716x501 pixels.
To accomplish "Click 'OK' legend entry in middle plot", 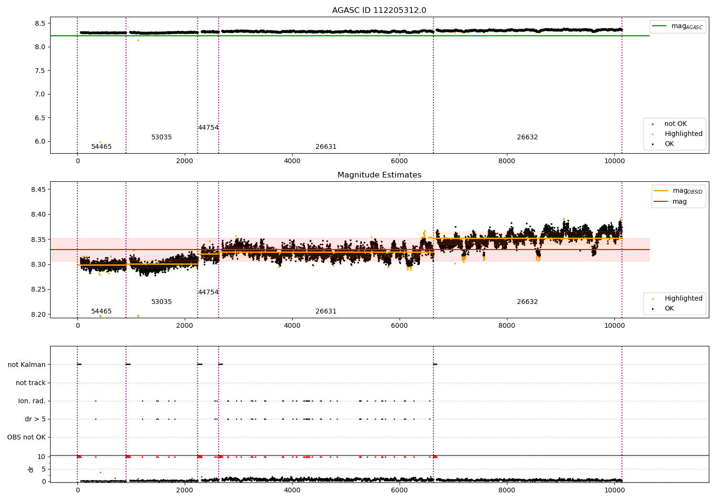I will coord(669,309).
